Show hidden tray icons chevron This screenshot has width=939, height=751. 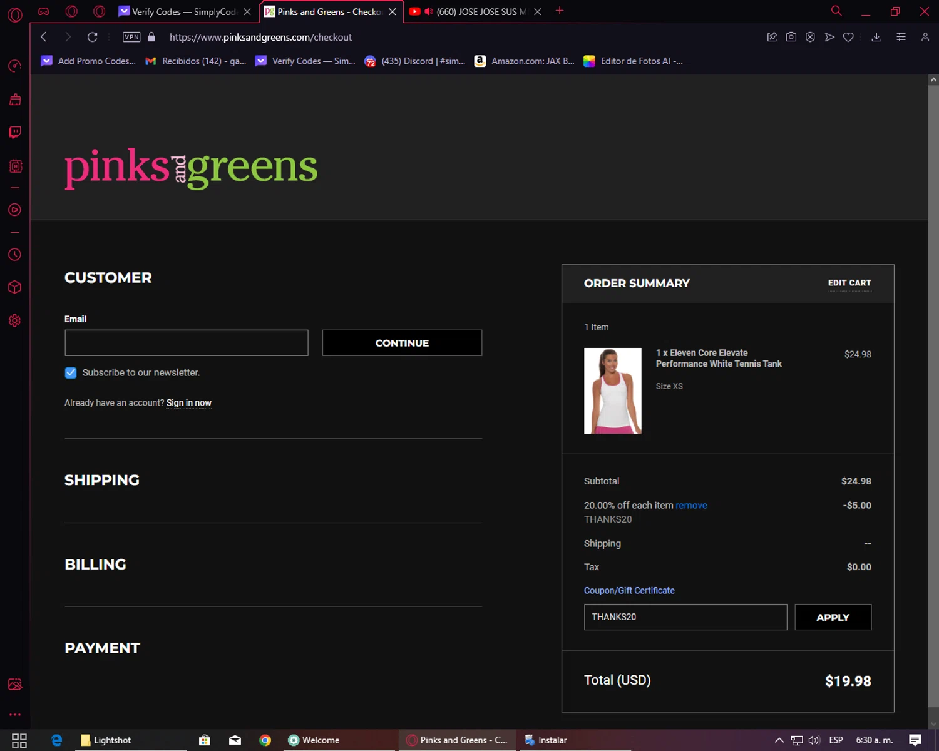click(779, 740)
